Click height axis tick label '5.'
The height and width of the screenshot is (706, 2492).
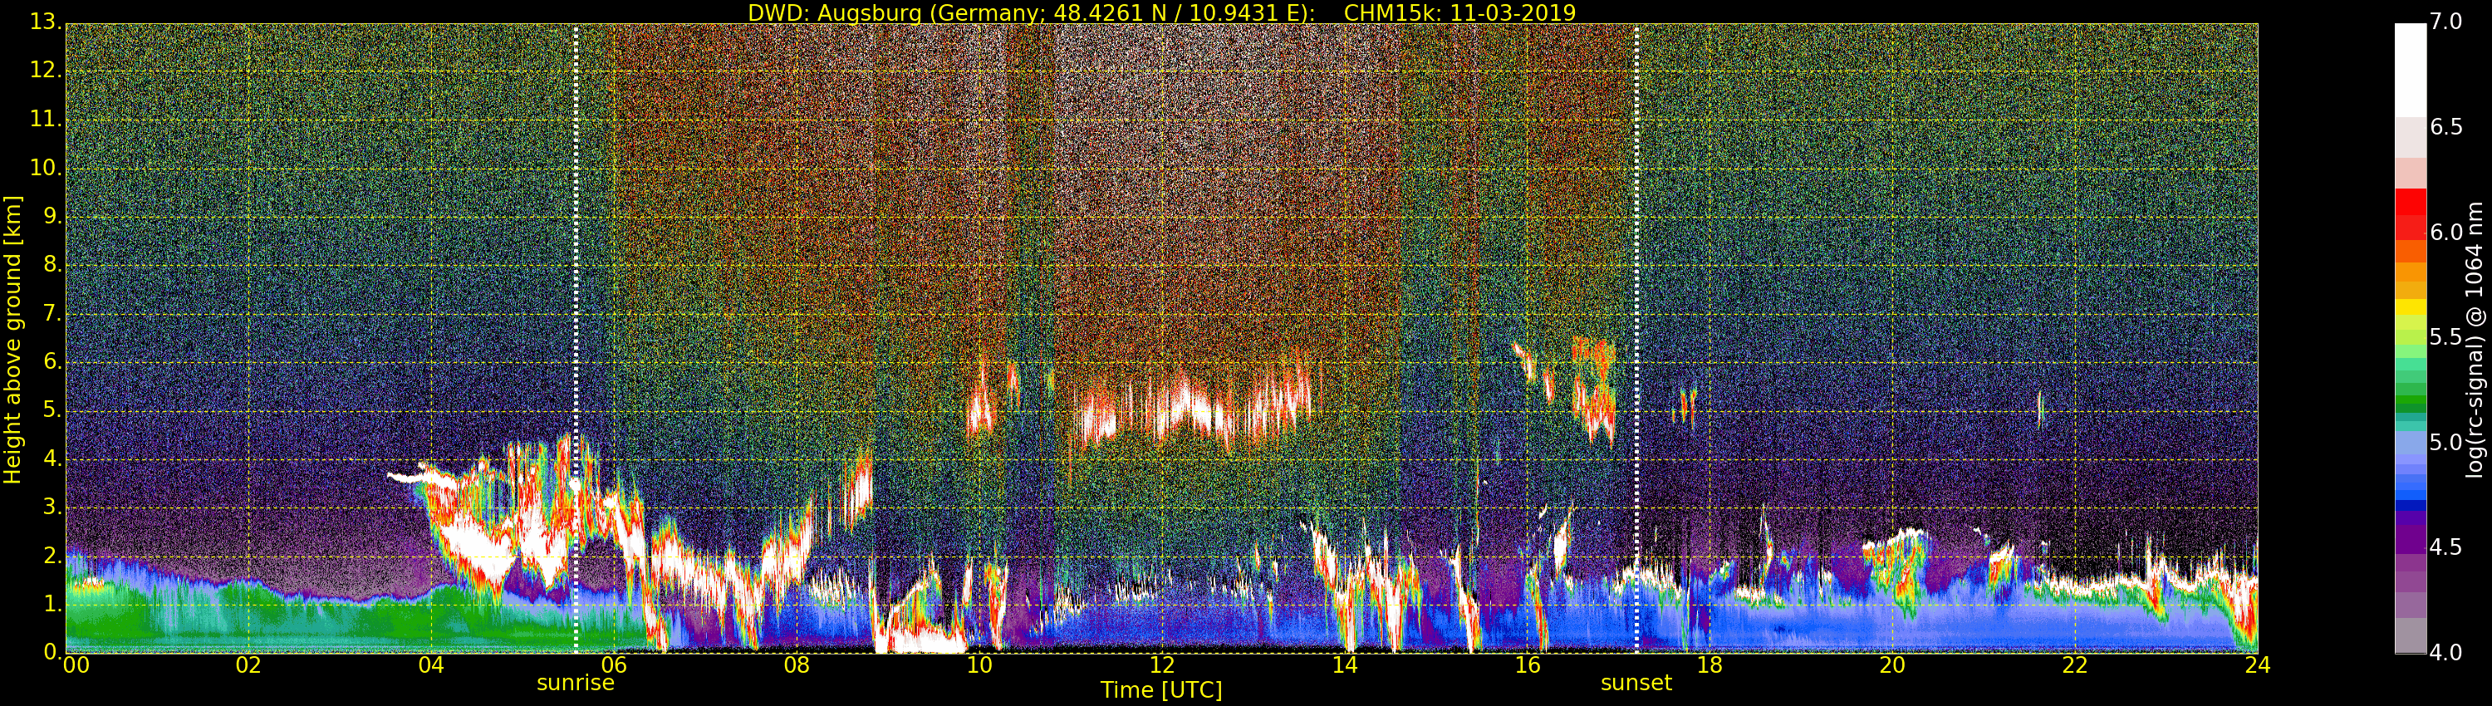click(x=52, y=409)
